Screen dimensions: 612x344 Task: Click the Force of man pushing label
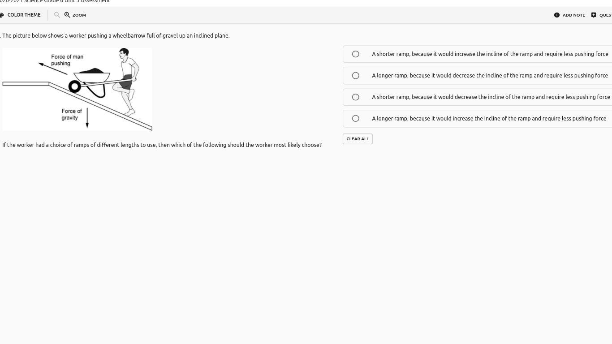coord(67,60)
